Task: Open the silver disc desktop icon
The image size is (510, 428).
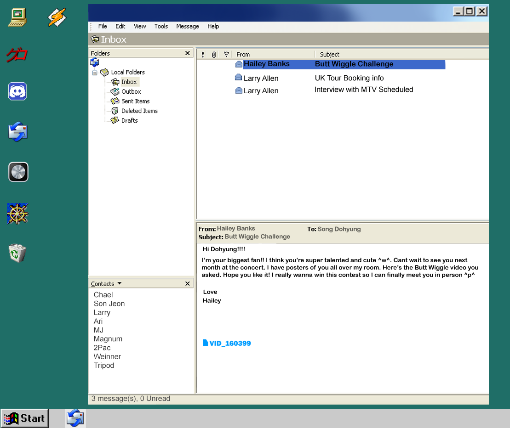Action: 18,172
